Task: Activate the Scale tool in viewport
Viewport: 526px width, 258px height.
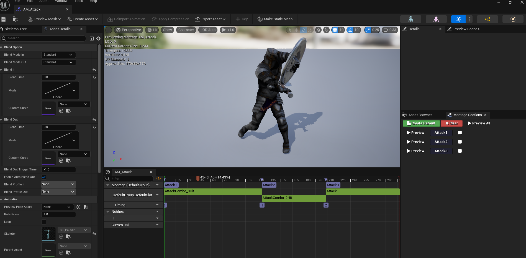Action: (x=310, y=30)
